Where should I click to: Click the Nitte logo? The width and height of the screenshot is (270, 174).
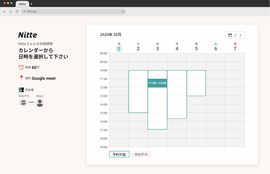28,35
